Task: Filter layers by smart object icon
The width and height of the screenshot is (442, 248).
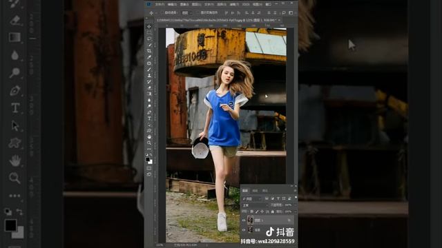Action: (x=289, y=198)
